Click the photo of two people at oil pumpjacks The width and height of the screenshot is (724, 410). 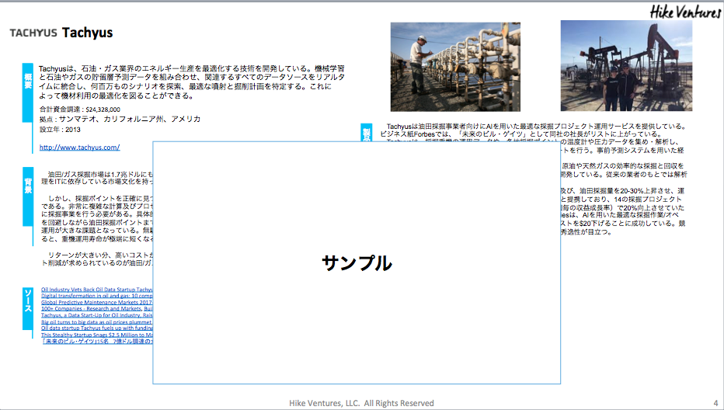[x=626, y=65]
